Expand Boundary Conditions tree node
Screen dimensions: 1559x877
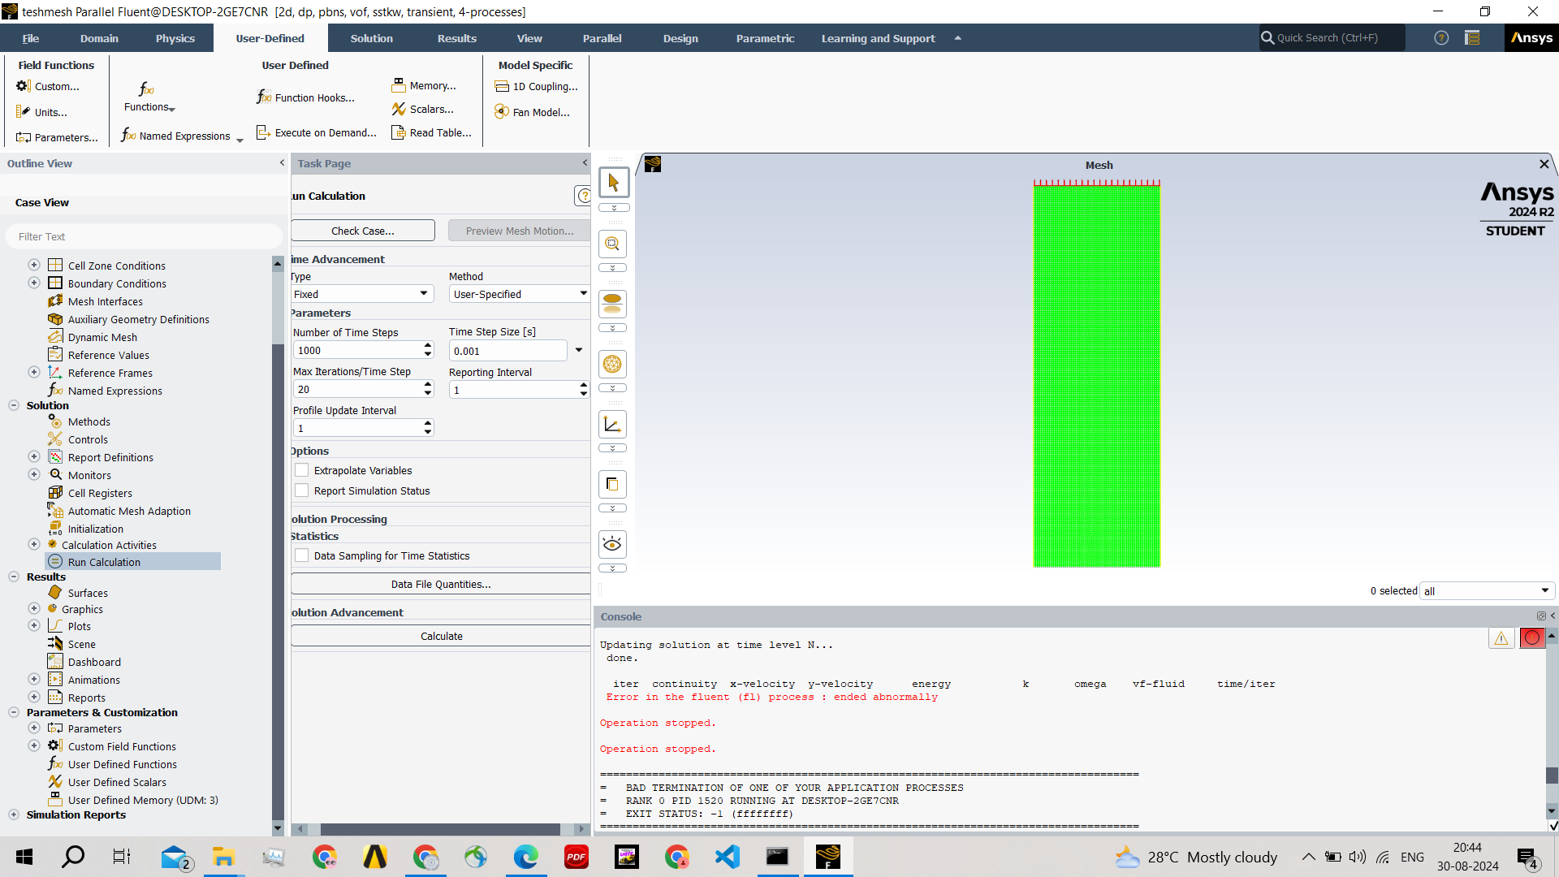[x=34, y=283]
